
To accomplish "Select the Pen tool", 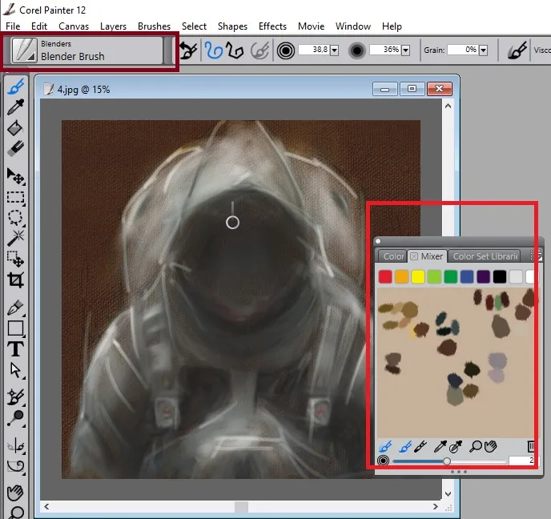I will pyautogui.click(x=15, y=308).
